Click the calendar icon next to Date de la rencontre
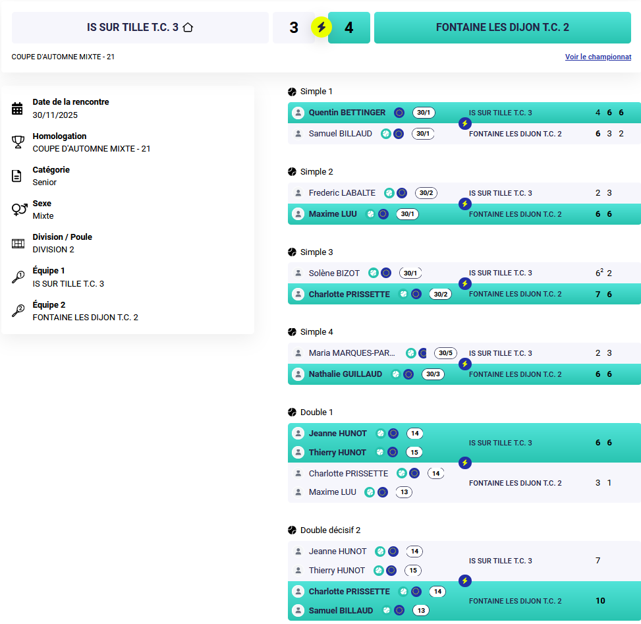The width and height of the screenshot is (641, 624). click(x=18, y=109)
